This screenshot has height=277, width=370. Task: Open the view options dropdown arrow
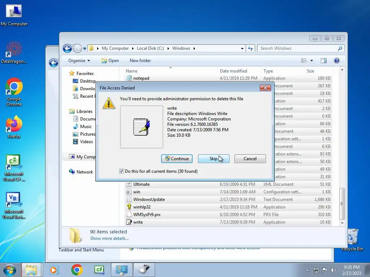[311, 61]
